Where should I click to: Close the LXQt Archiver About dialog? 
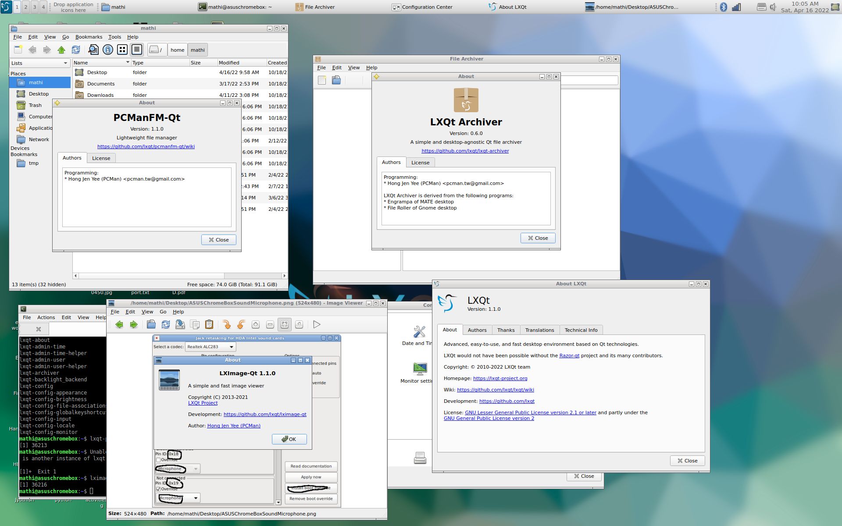(538, 238)
